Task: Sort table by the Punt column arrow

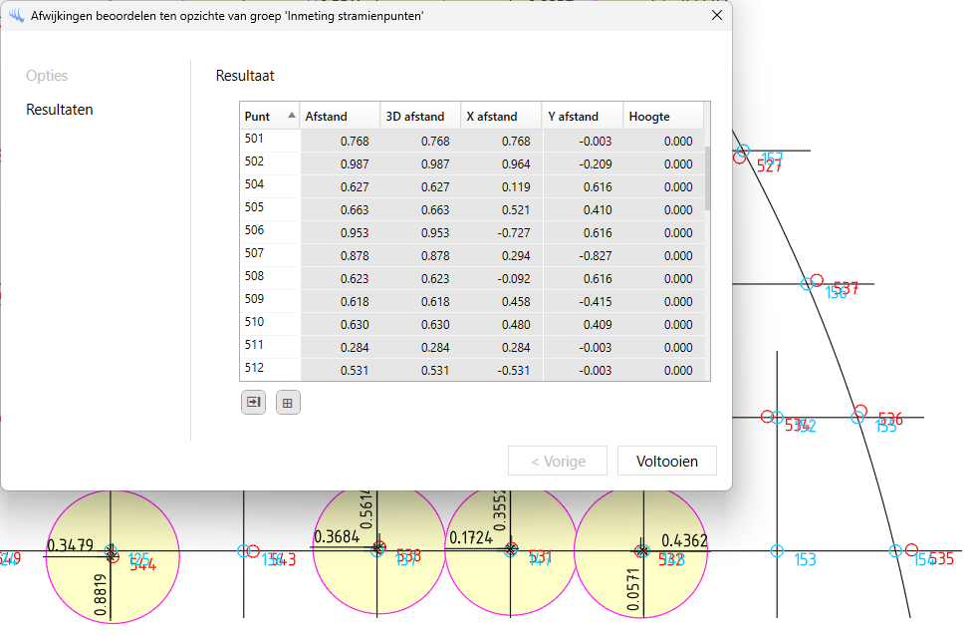Action: (291, 116)
